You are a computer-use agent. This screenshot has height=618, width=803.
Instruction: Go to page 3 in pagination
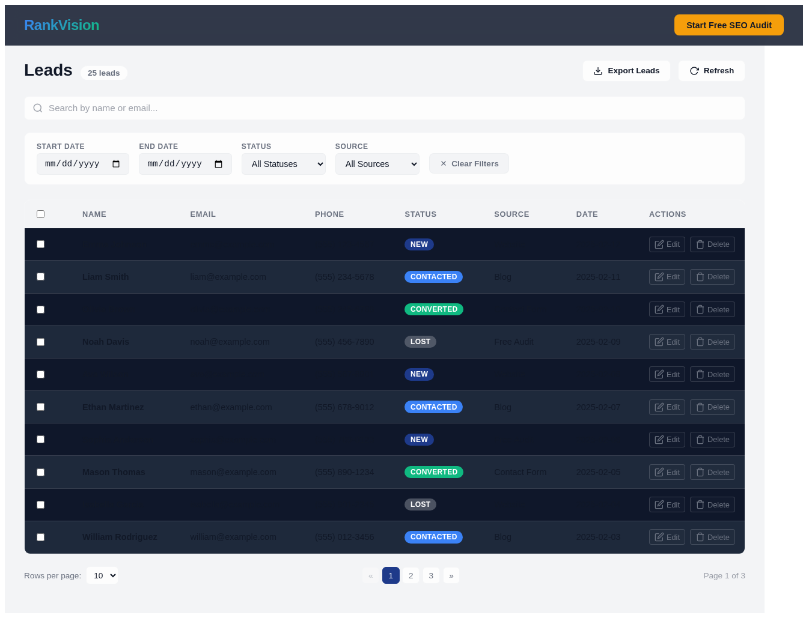431,575
